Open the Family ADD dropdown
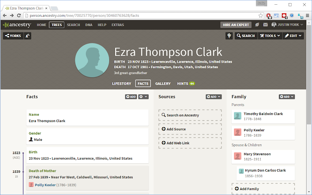The image size is (312, 195). click(287, 97)
